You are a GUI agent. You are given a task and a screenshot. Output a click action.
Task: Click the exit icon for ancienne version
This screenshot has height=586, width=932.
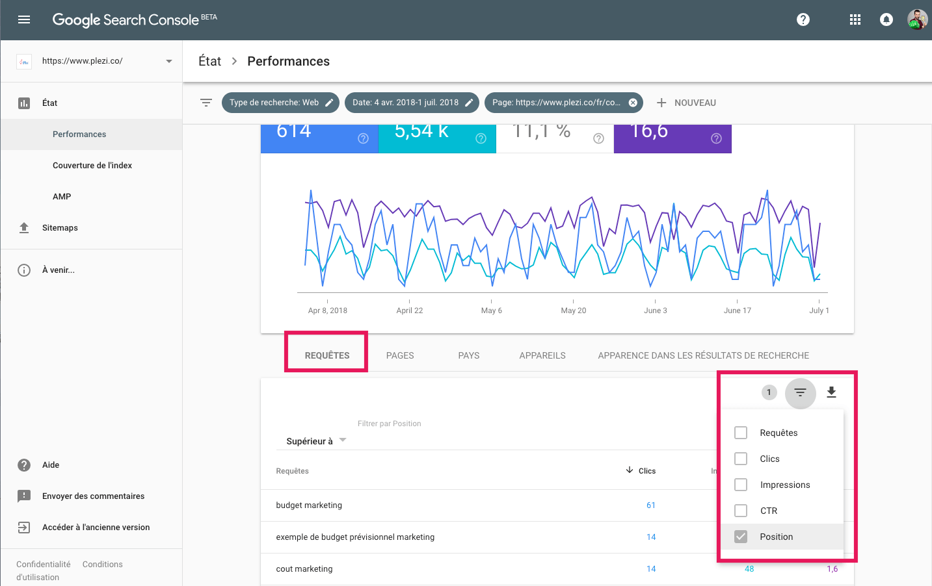tap(24, 528)
